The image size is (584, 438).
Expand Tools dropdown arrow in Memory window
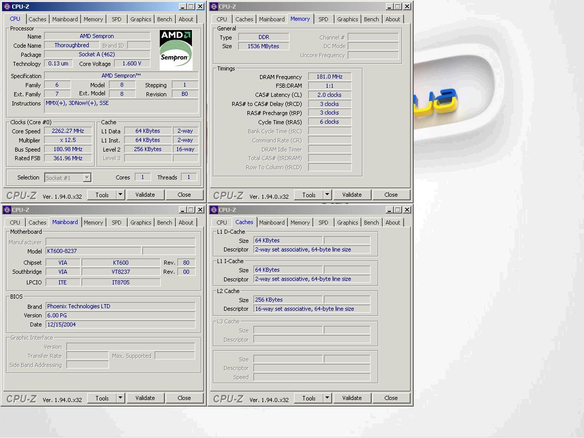click(x=327, y=195)
